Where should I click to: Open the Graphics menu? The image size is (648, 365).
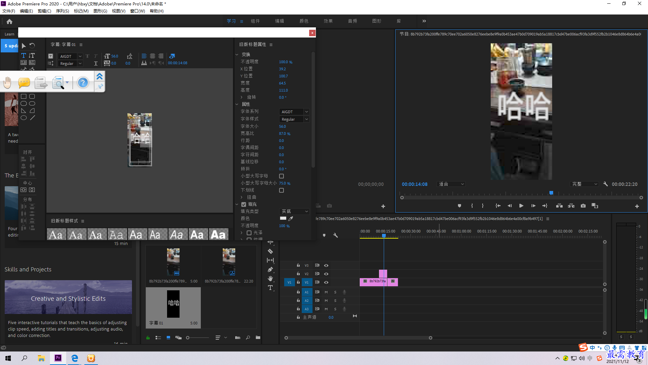point(100,11)
